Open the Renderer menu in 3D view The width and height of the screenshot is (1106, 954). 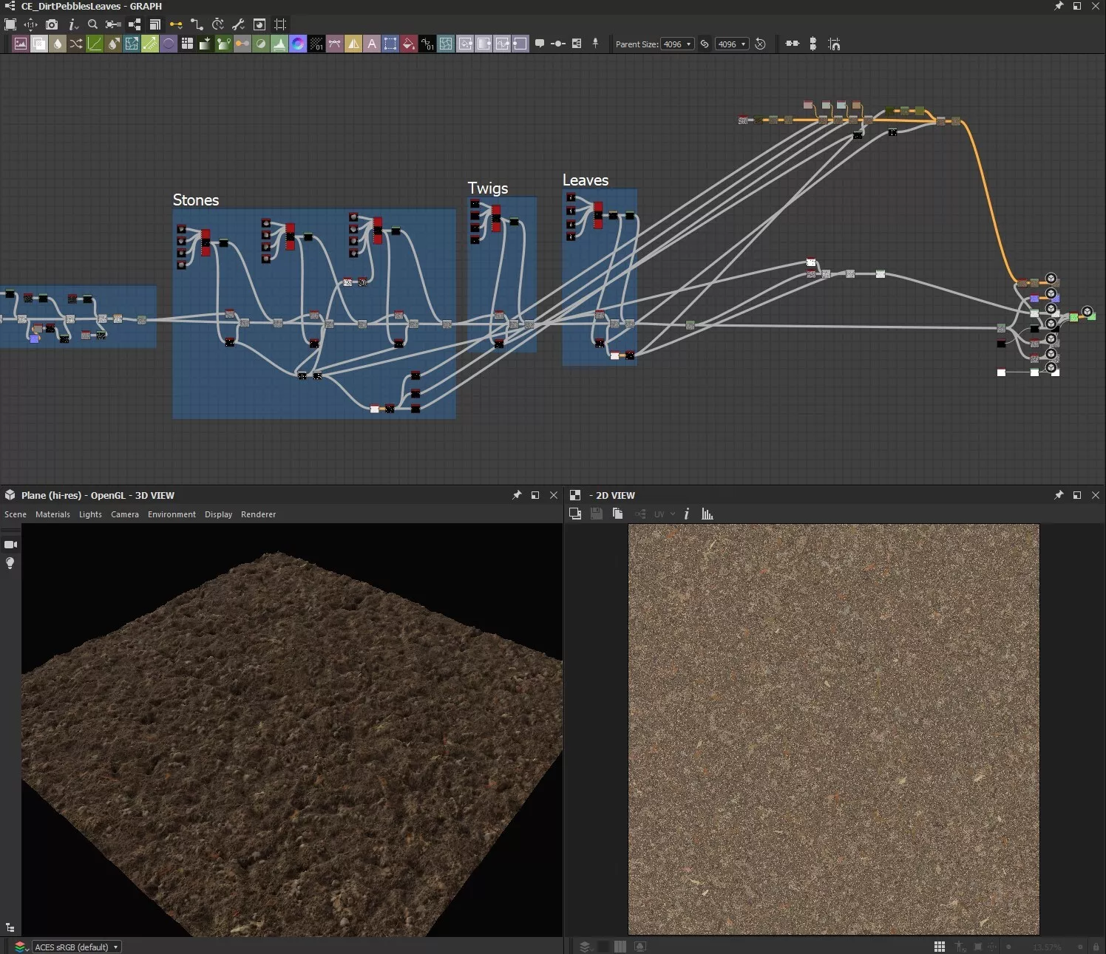pos(258,514)
